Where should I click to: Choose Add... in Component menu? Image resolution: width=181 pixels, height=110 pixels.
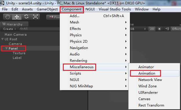tap(94, 16)
